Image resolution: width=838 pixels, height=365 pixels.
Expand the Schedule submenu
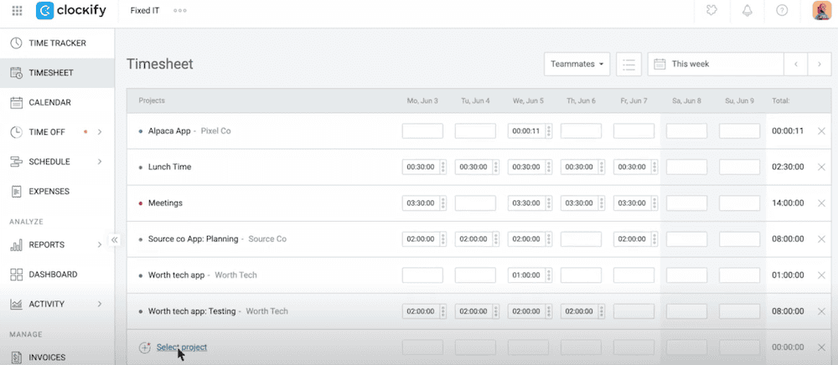tap(100, 162)
